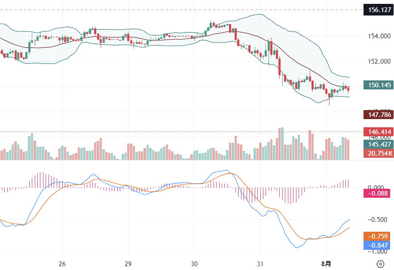This screenshot has width=394, height=270.
Task: Click the 0.000 MACD scale label
Action: (378, 187)
